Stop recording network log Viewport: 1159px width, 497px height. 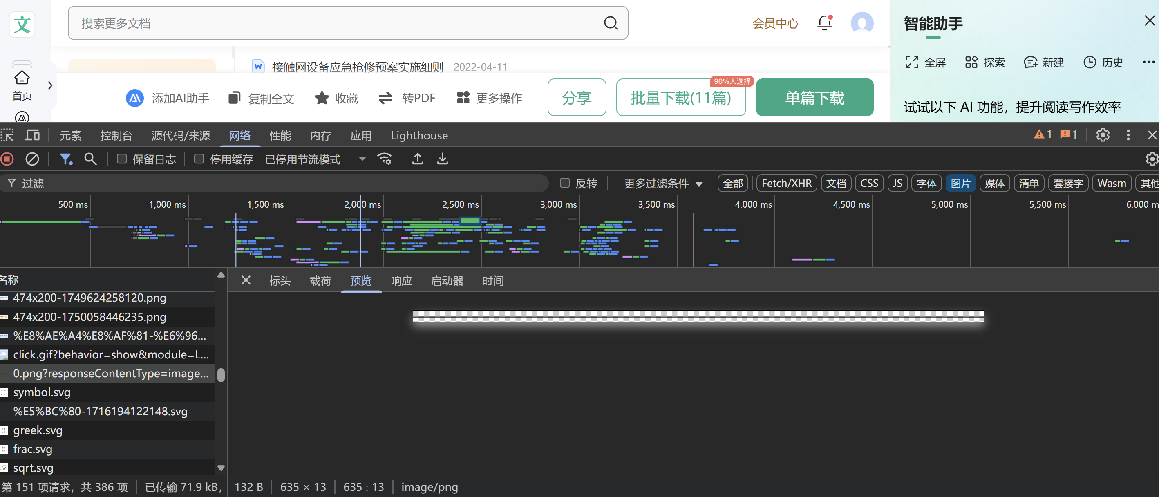[x=7, y=159]
